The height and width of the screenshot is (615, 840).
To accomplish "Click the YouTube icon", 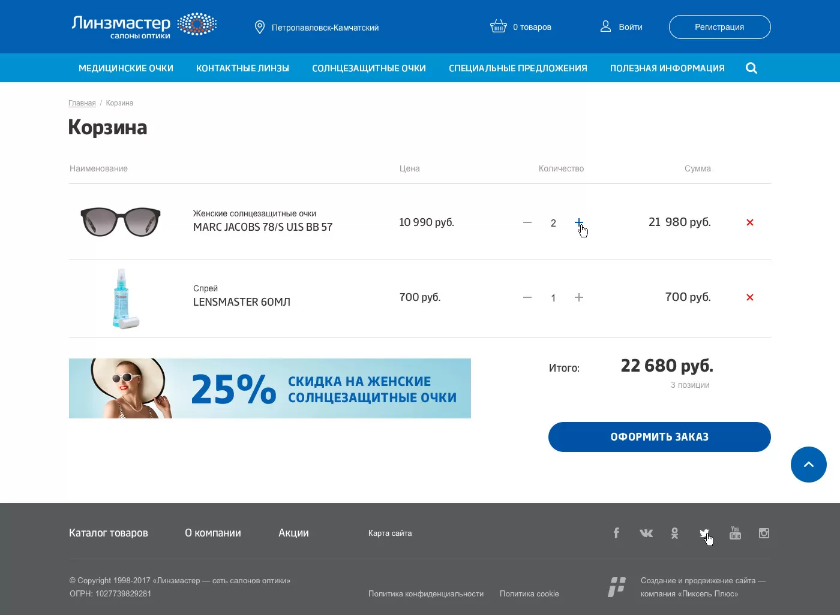I will coord(735,533).
